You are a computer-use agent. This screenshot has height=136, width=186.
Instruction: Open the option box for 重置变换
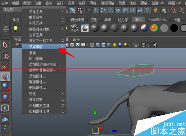pyautogui.click(x=63, y=17)
